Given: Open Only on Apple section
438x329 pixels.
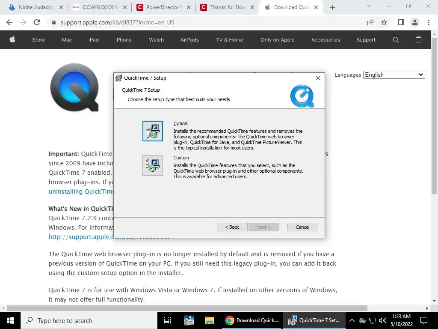Looking at the screenshot, I should point(277,40).
